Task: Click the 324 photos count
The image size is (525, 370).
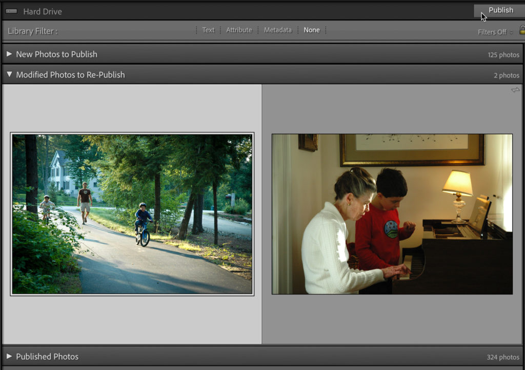Action: [x=502, y=357]
